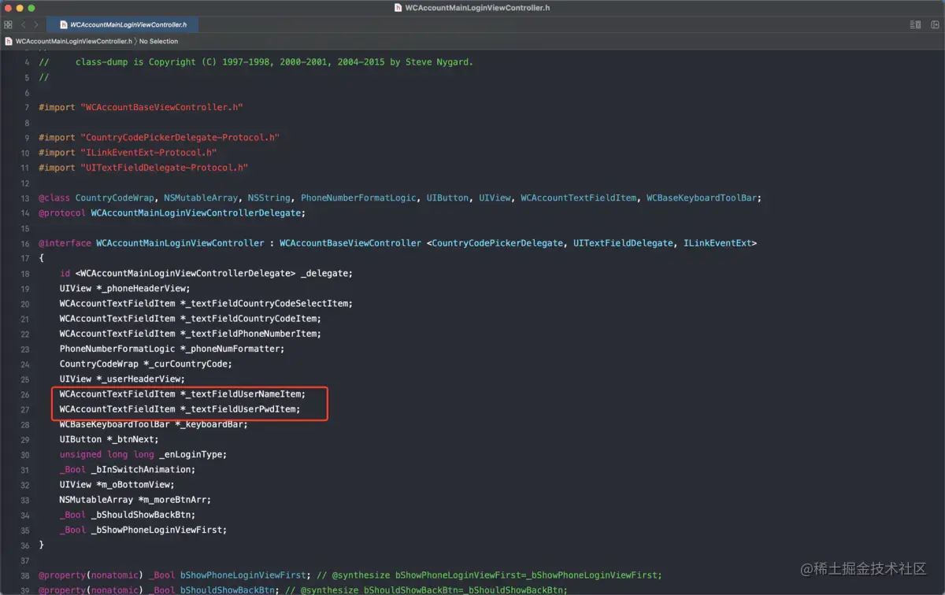Click the _Bool _bShowPhoneLoginViewFirst ivar line
Image resolution: width=945 pixels, height=595 pixels.
click(x=143, y=530)
